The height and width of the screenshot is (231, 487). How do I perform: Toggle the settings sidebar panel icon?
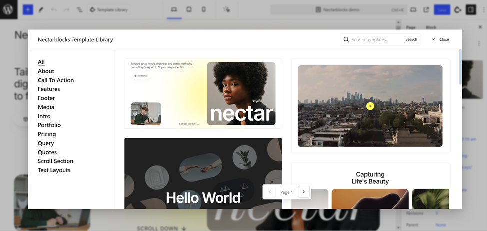(471, 10)
